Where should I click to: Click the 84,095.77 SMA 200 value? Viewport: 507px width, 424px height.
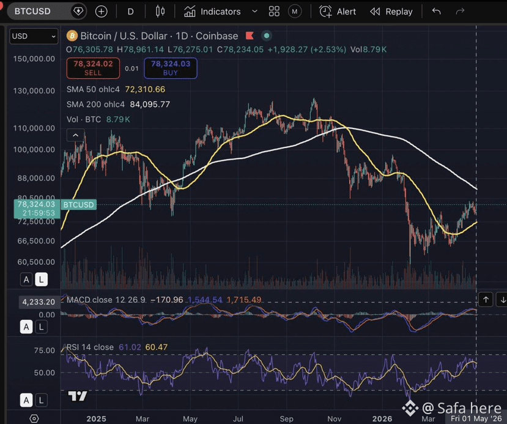pyautogui.click(x=150, y=105)
